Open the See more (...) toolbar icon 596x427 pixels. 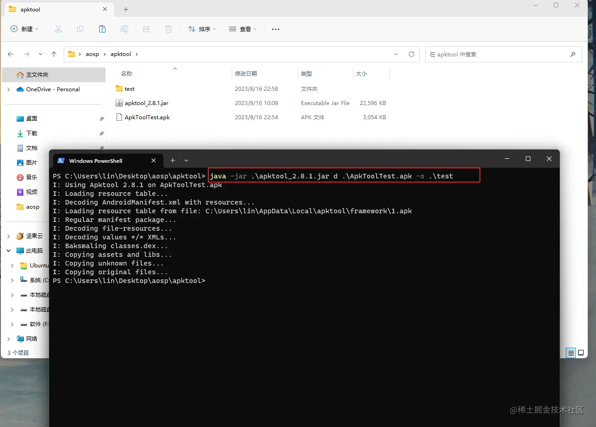(x=275, y=29)
